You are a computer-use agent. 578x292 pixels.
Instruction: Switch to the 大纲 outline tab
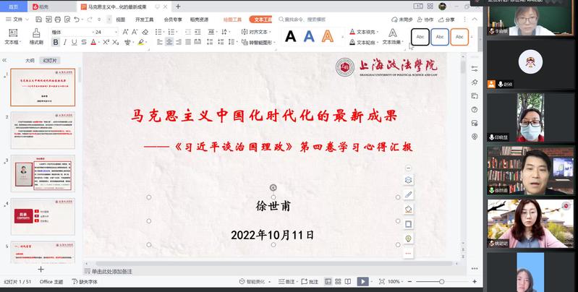click(x=30, y=61)
